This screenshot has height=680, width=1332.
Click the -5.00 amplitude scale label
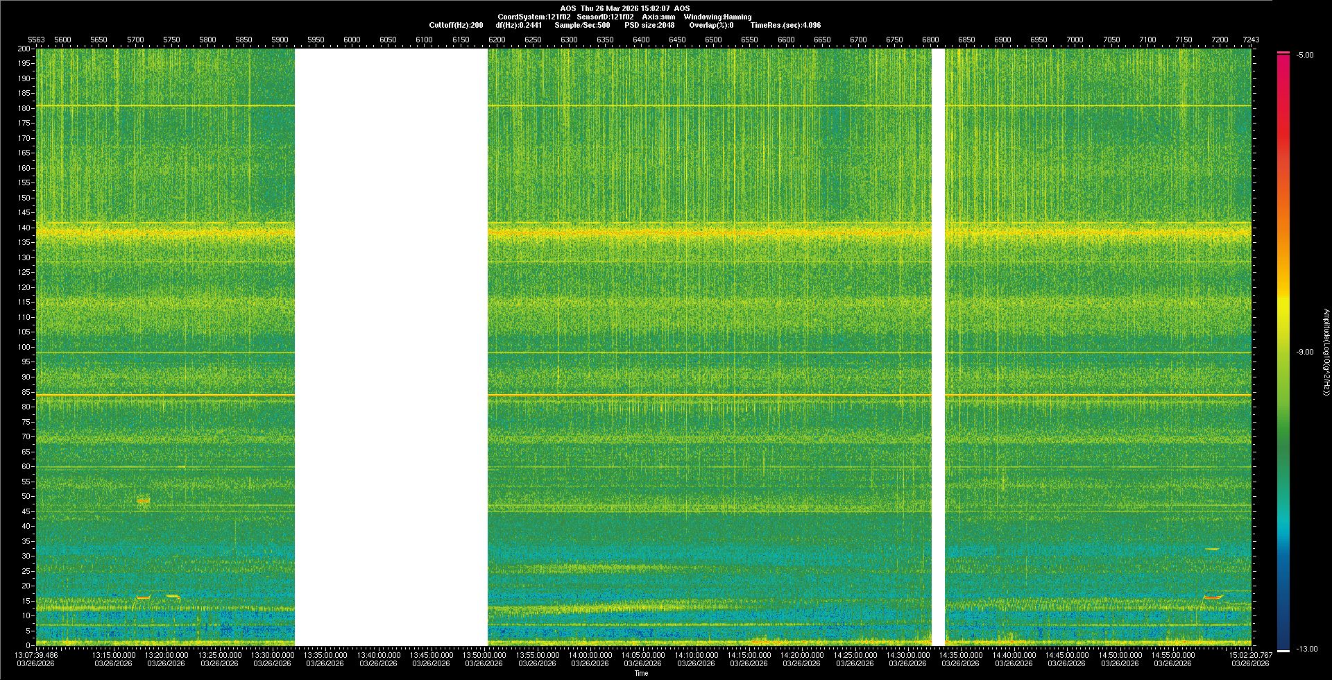[1305, 56]
